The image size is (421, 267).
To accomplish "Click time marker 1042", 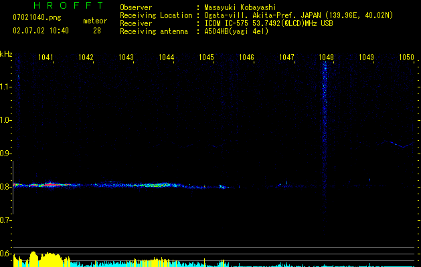I will pyautogui.click(x=86, y=57).
